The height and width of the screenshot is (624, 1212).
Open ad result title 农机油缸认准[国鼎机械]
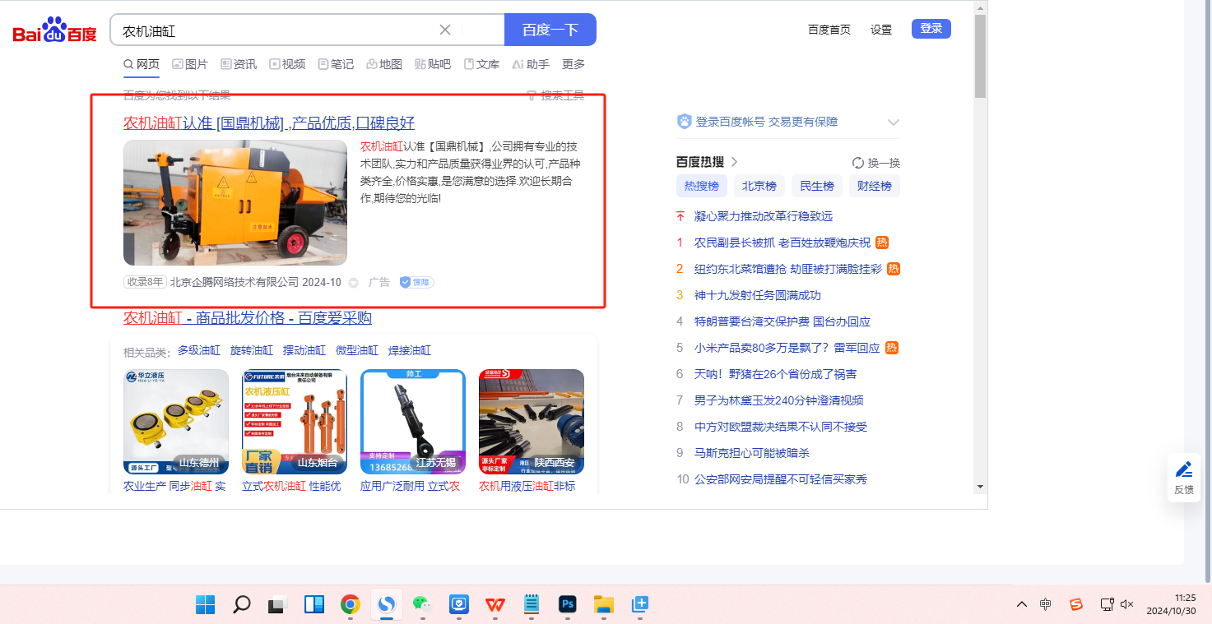(x=269, y=123)
